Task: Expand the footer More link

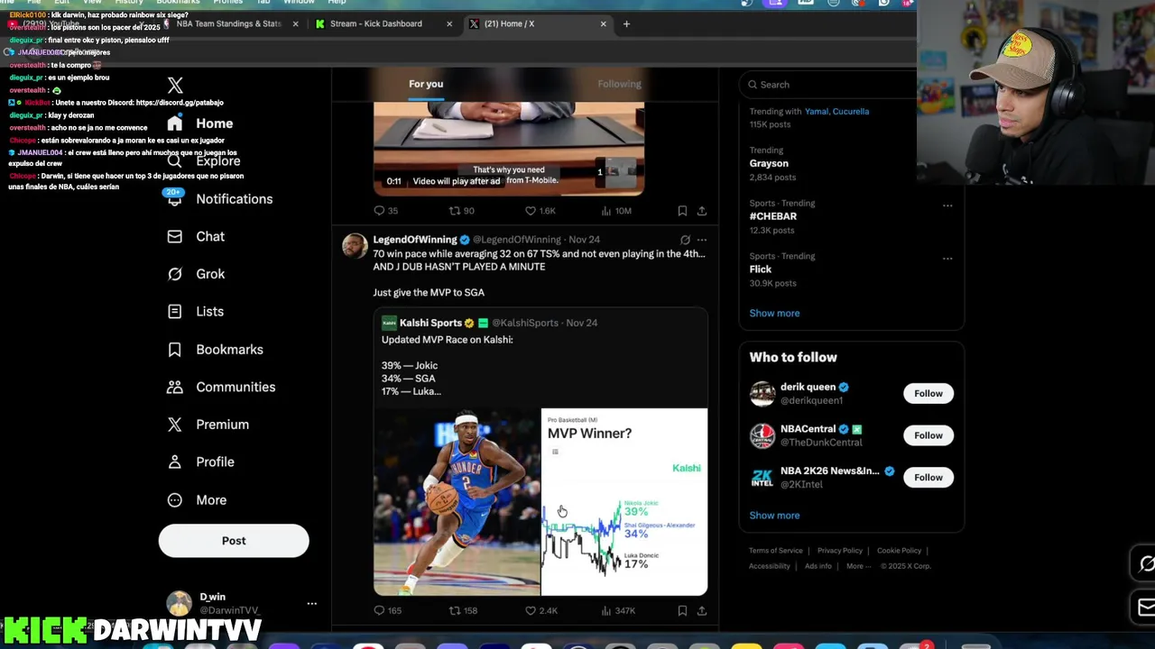Action: click(858, 566)
